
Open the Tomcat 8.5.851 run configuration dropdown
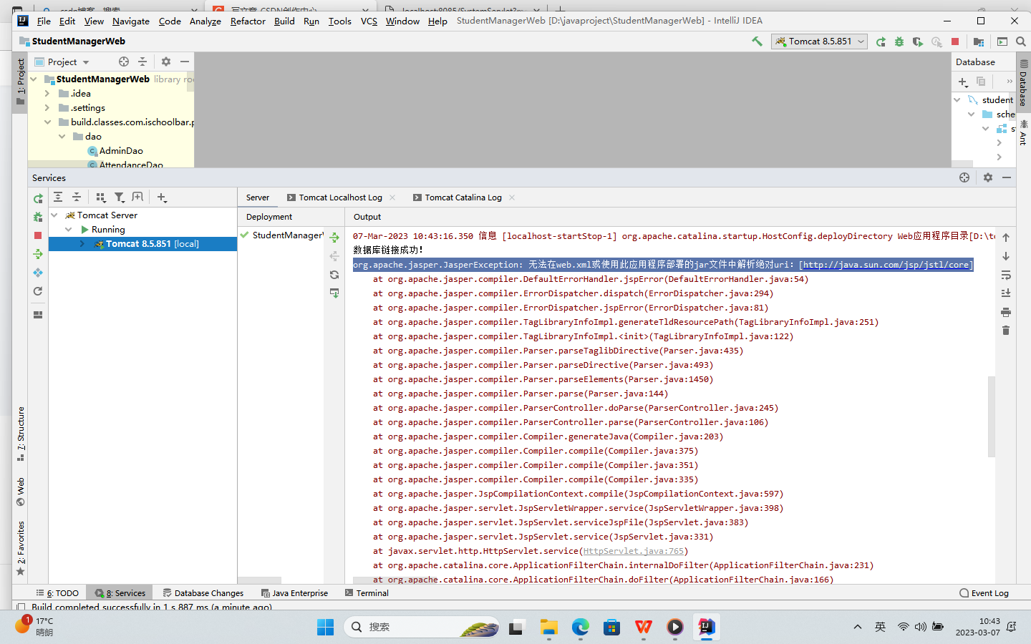820,42
